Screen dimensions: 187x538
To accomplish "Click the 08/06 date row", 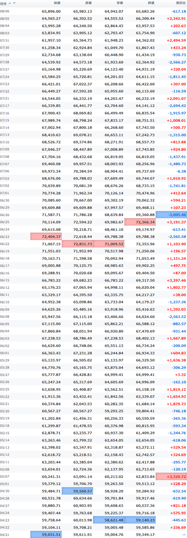I will (93, 11).
